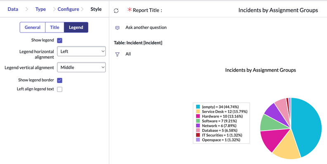Click legend entry '(empty) = 34 (44.74%)'
327x164 pixels.
(220, 107)
